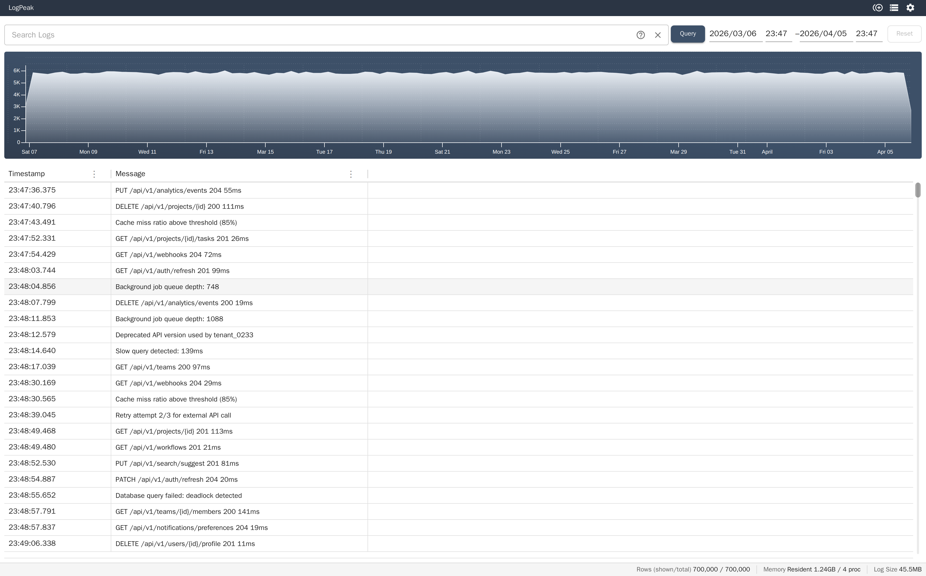Edit the start time 23:47 field
This screenshot has width=926, height=576.
pyautogui.click(x=778, y=34)
